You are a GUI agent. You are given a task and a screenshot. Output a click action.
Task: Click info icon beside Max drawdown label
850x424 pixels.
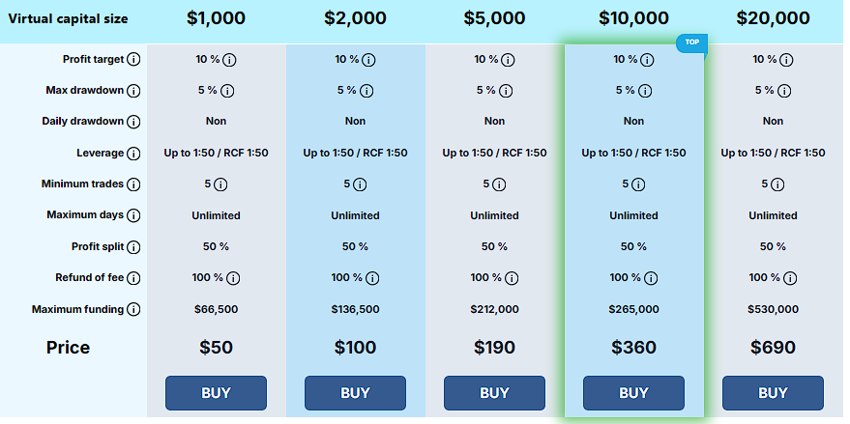133,91
